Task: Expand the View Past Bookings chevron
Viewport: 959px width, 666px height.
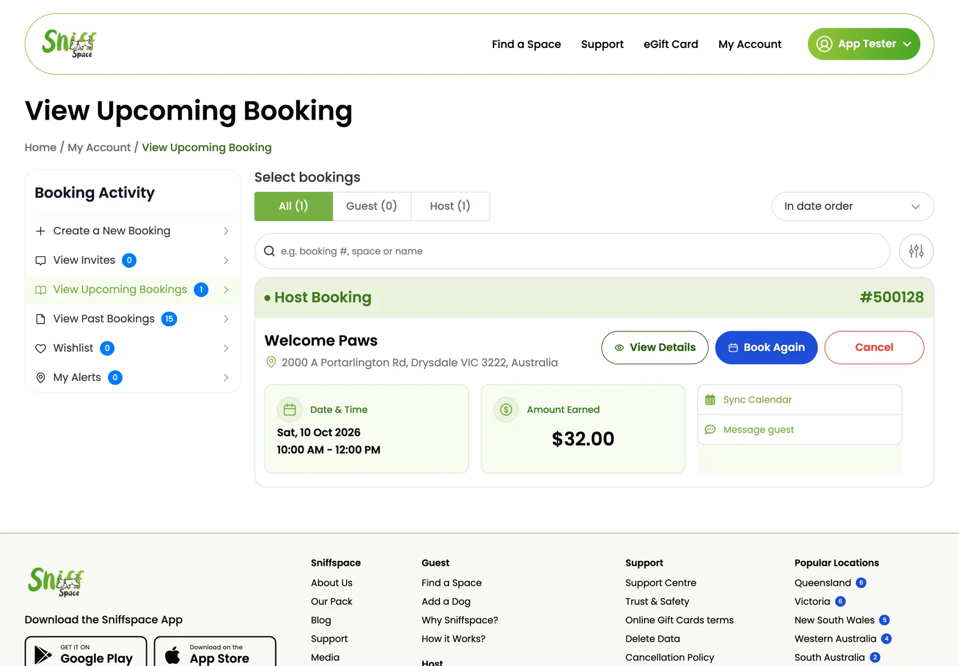Action: point(226,319)
